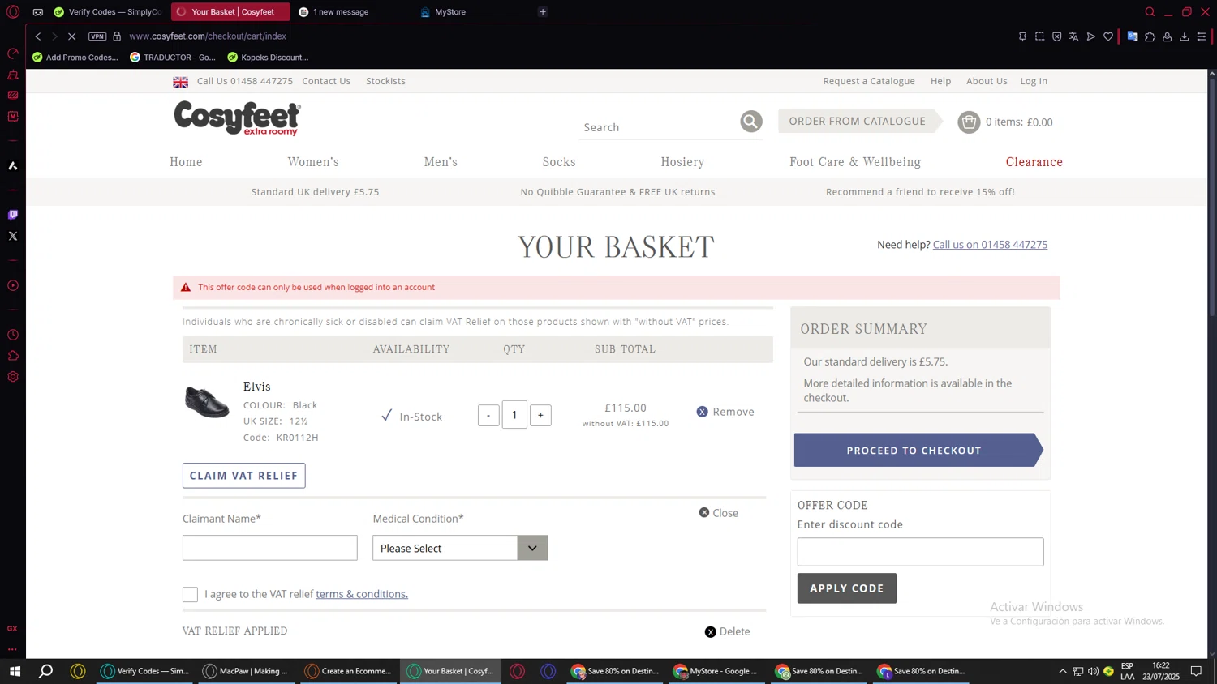
Task: Click the tab search magnifier icon
Action: (x=1150, y=12)
